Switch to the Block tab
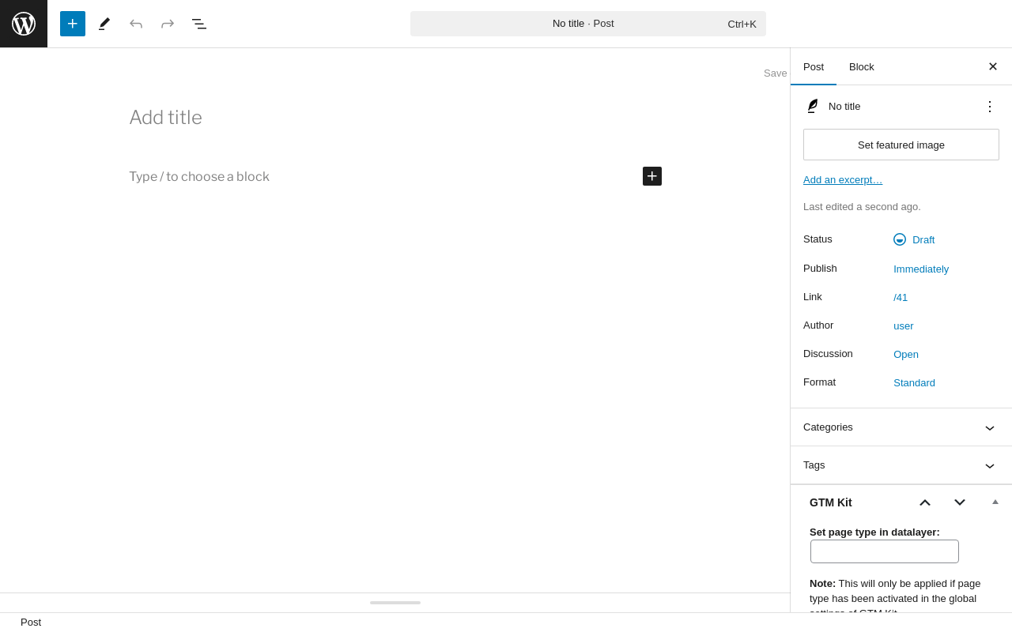This screenshot has width=1012, height=632. (x=862, y=67)
